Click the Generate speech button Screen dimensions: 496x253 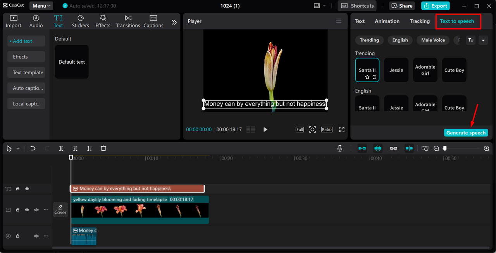coord(466,133)
